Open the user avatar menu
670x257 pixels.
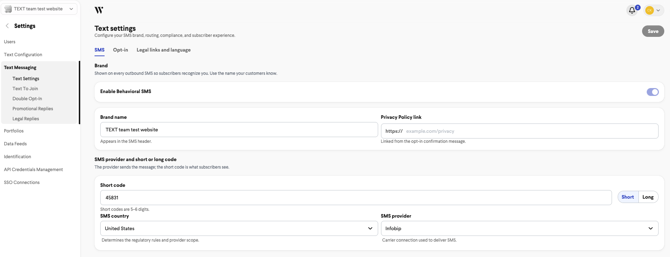[x=649, y=10]
